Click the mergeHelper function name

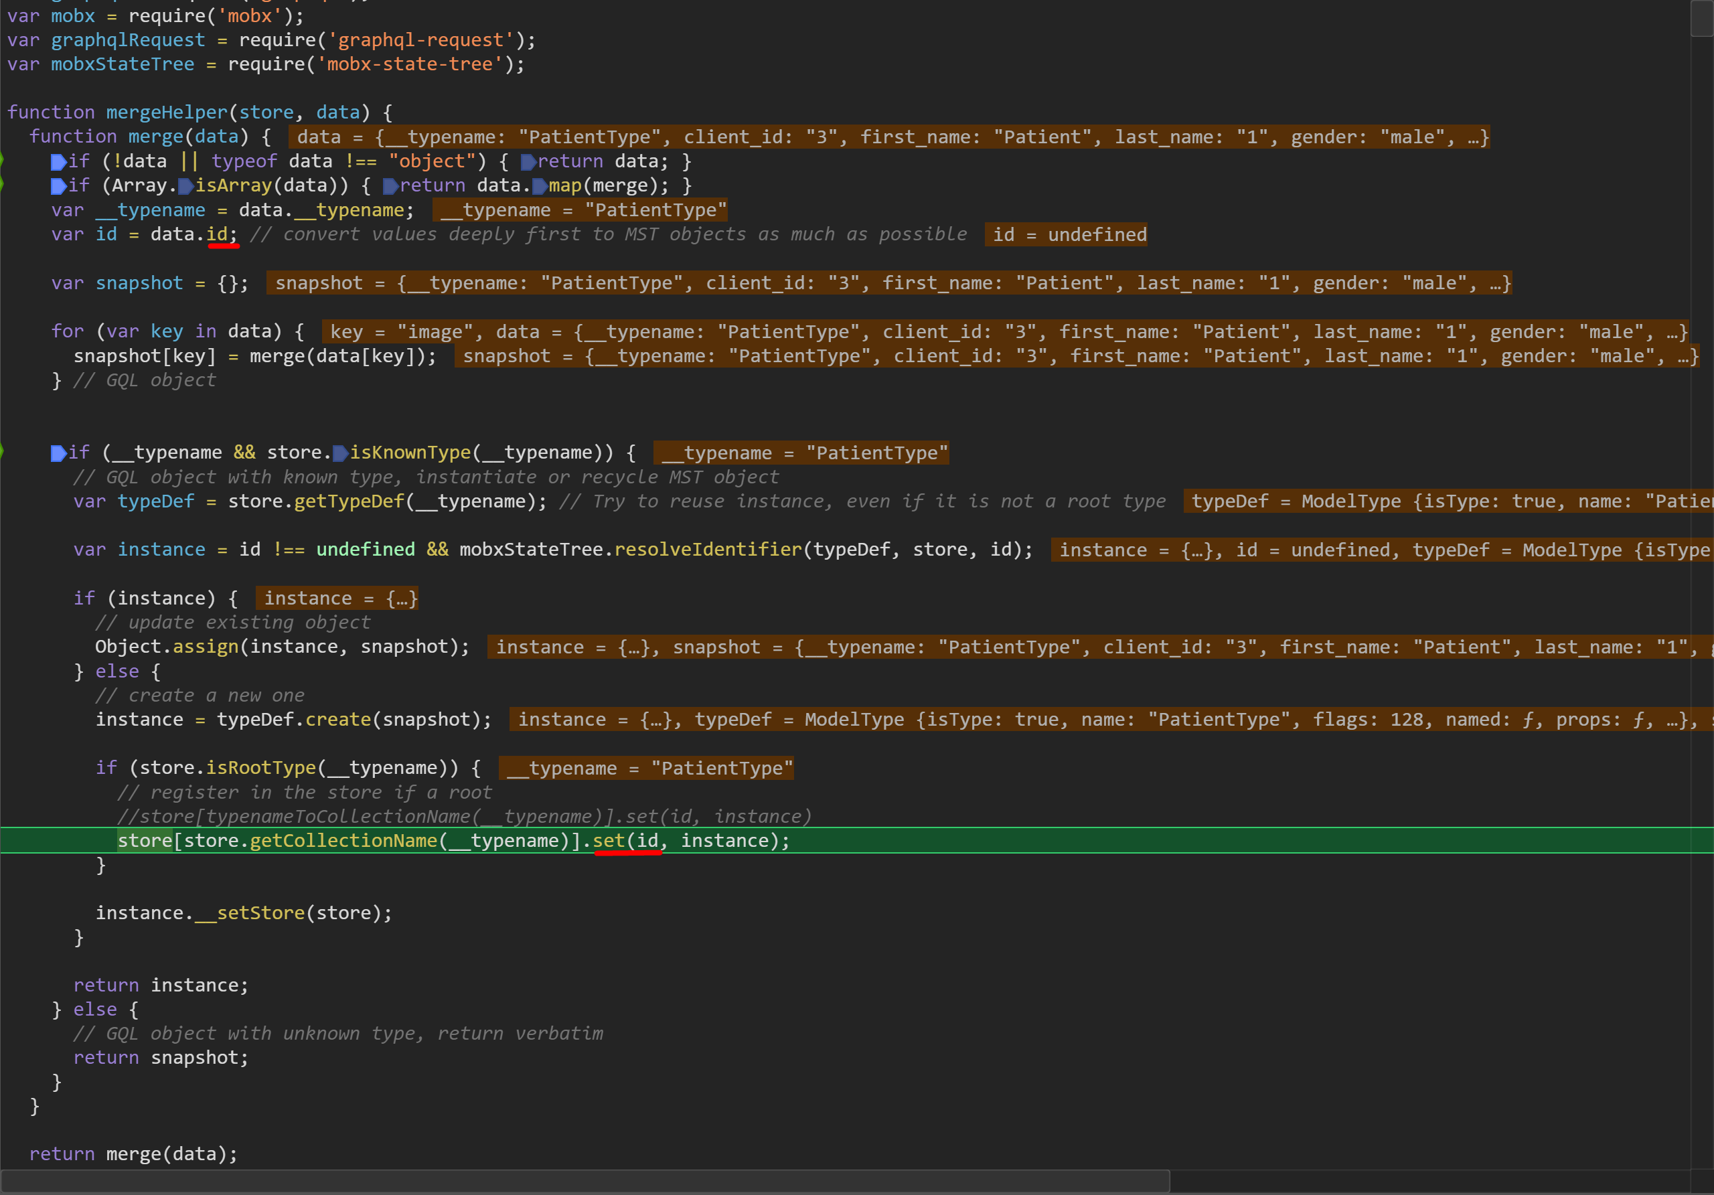pos(166,112)
